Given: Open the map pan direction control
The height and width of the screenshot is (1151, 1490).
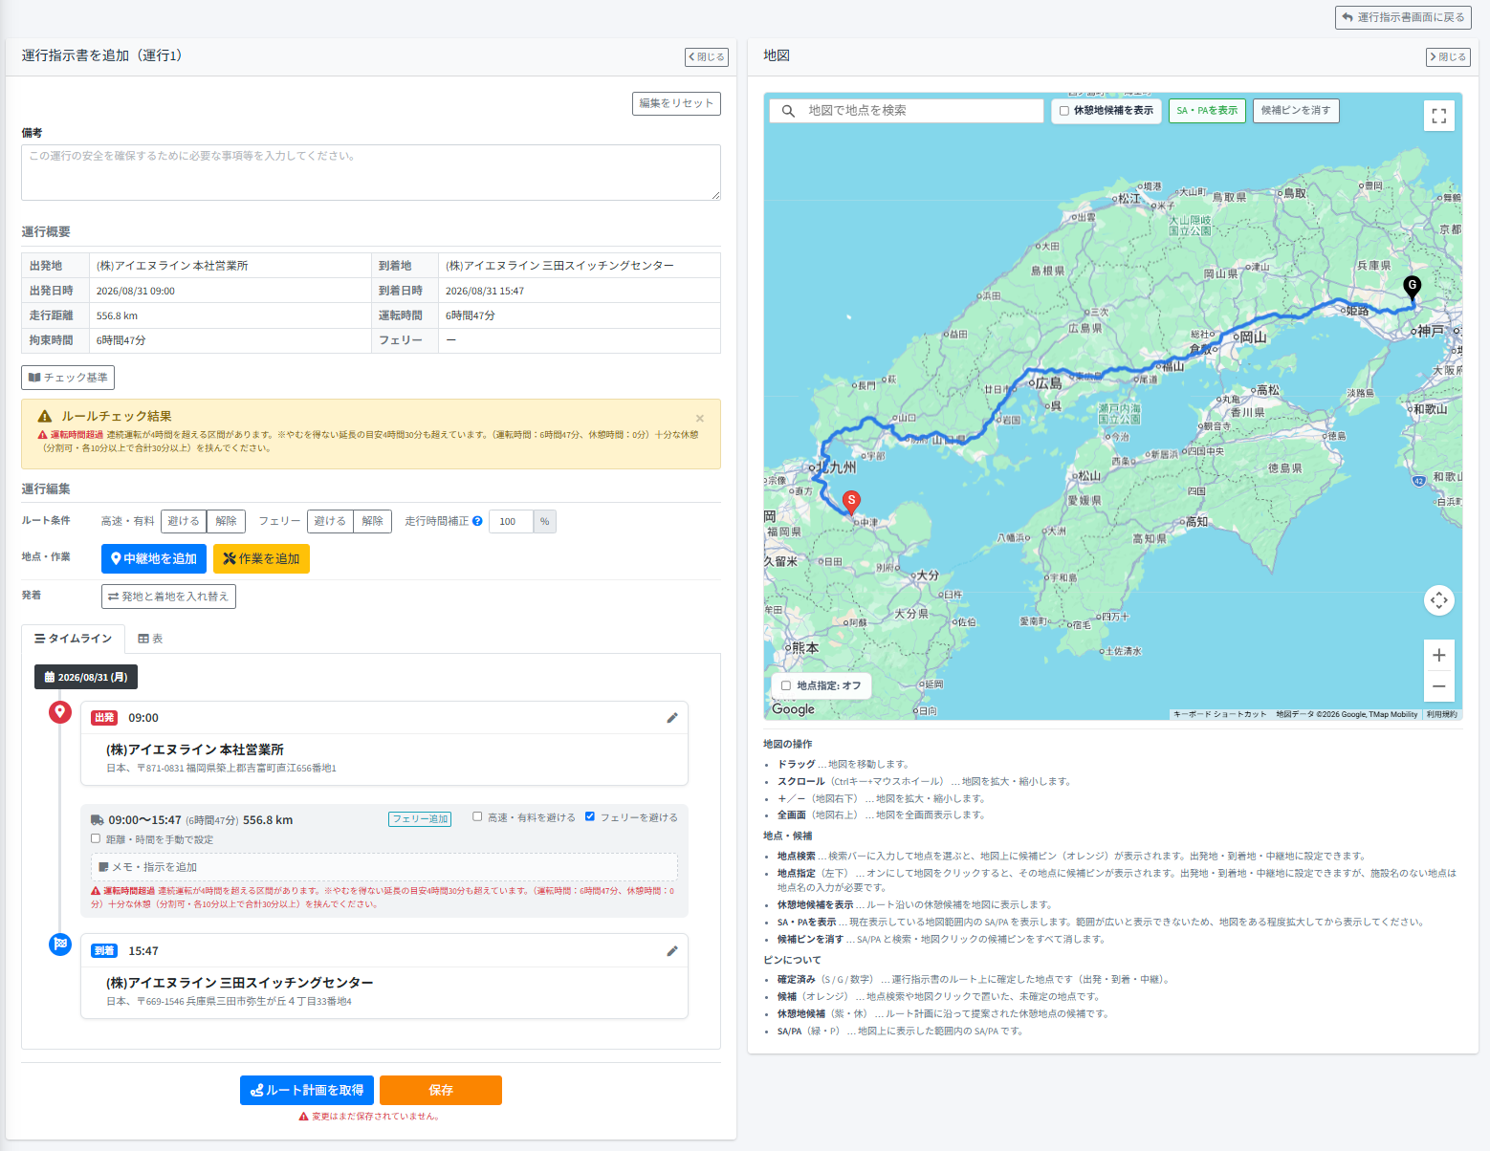Looking at the screenshot, I should pyautogui.click(x=1438, y=600).
